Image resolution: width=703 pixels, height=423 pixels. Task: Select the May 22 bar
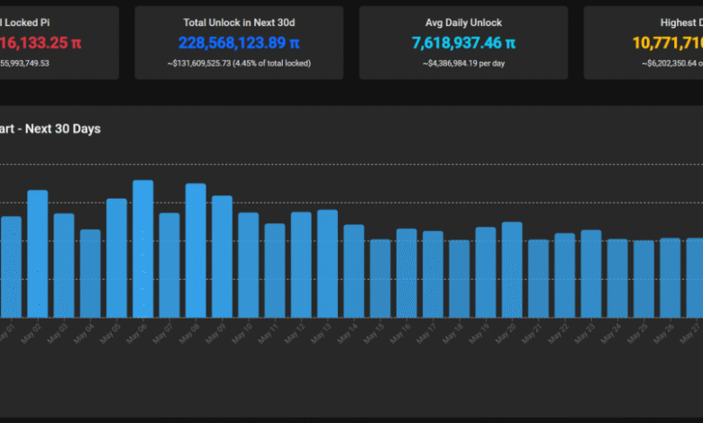point(565,275)
